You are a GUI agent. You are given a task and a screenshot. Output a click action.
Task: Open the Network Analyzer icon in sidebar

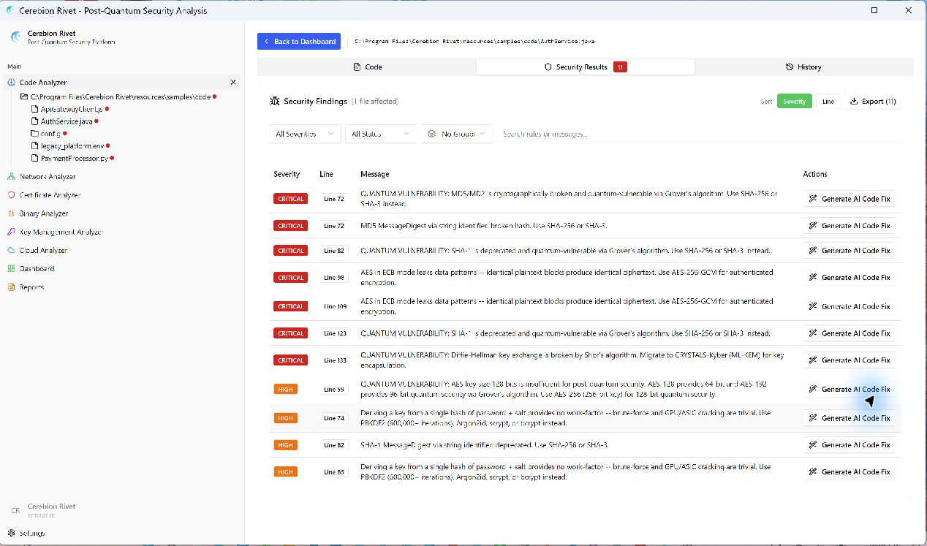coord(11,176)
